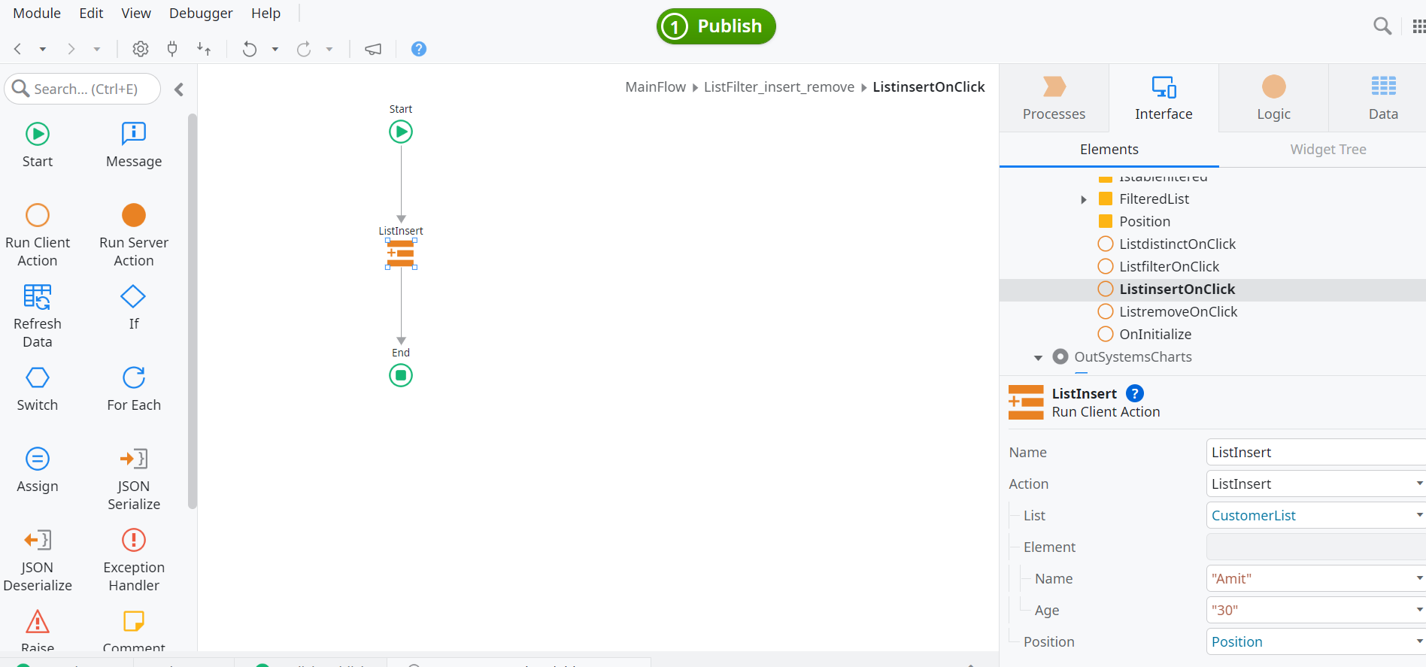Expand the FilteredList tree node
Screen dimensions: 1426x667
pos(1084,199)
